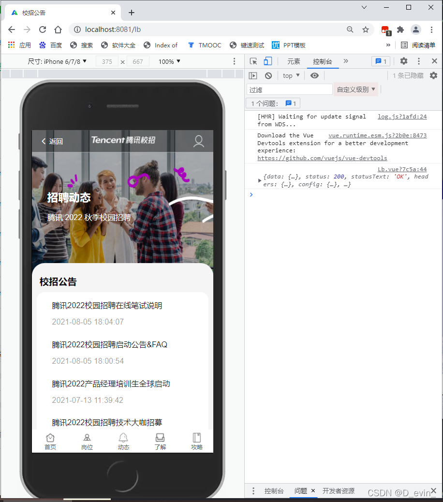Select the DevTools inspect element tool

coord(253,61)
